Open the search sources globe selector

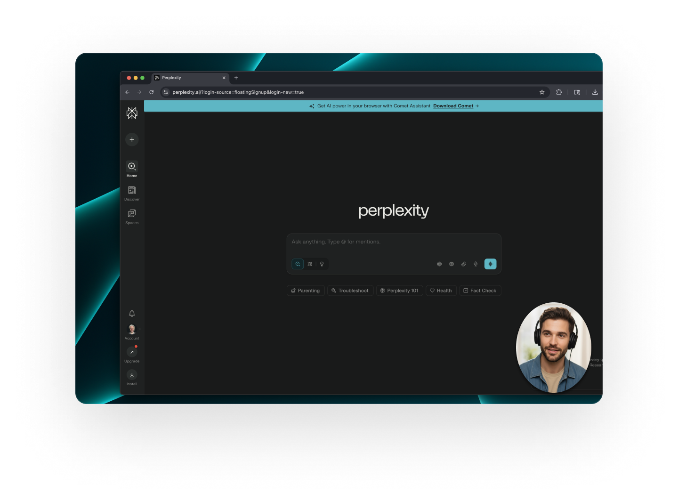coord(439,264)
